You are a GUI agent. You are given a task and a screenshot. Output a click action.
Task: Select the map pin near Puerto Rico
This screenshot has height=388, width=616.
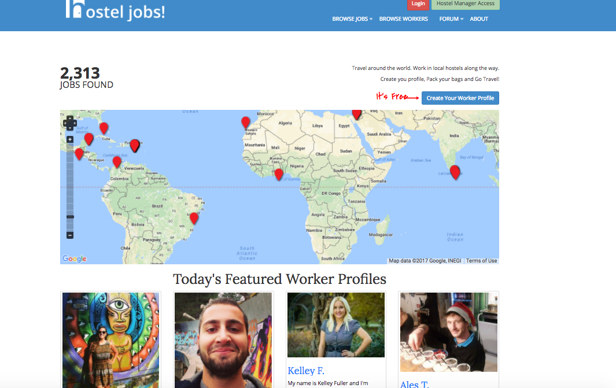[x=134, y=145]
